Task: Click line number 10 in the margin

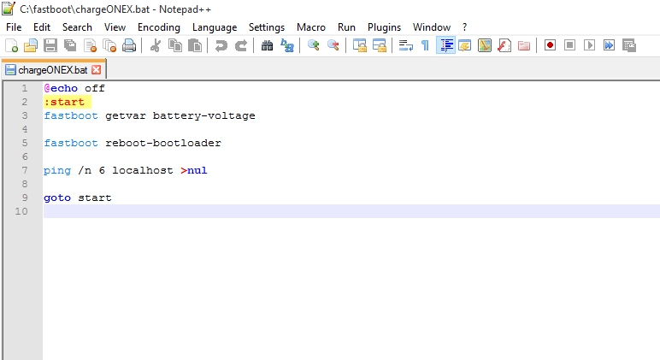Action: [21, 211]
